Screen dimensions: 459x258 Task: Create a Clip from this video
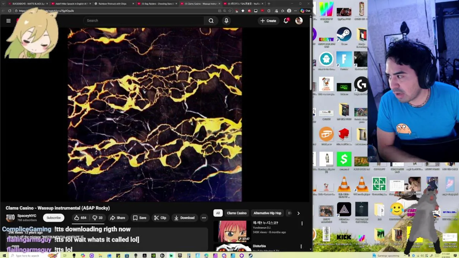coord(160,218)
